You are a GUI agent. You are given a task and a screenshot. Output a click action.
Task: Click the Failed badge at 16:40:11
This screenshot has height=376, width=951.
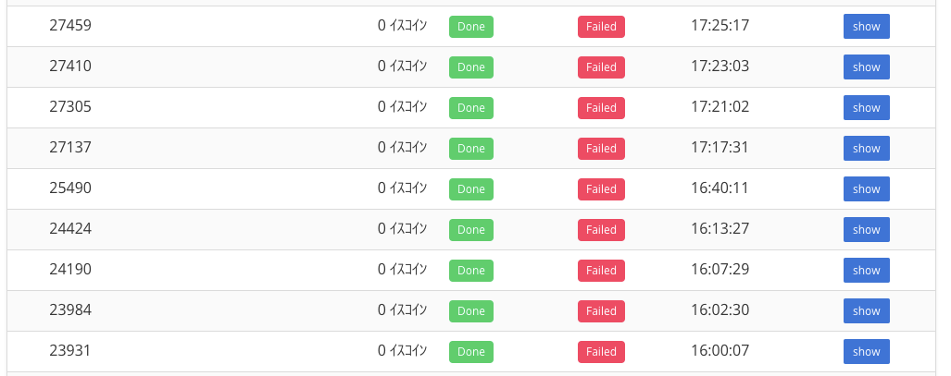pyautogui.click(x=601, y=188)
